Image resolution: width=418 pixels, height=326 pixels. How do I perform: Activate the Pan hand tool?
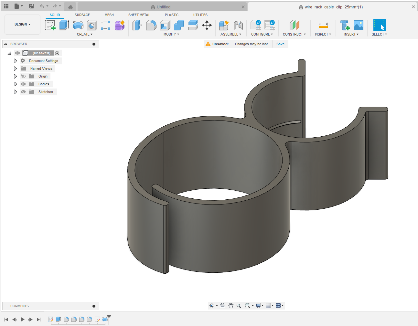pos(231,306)
